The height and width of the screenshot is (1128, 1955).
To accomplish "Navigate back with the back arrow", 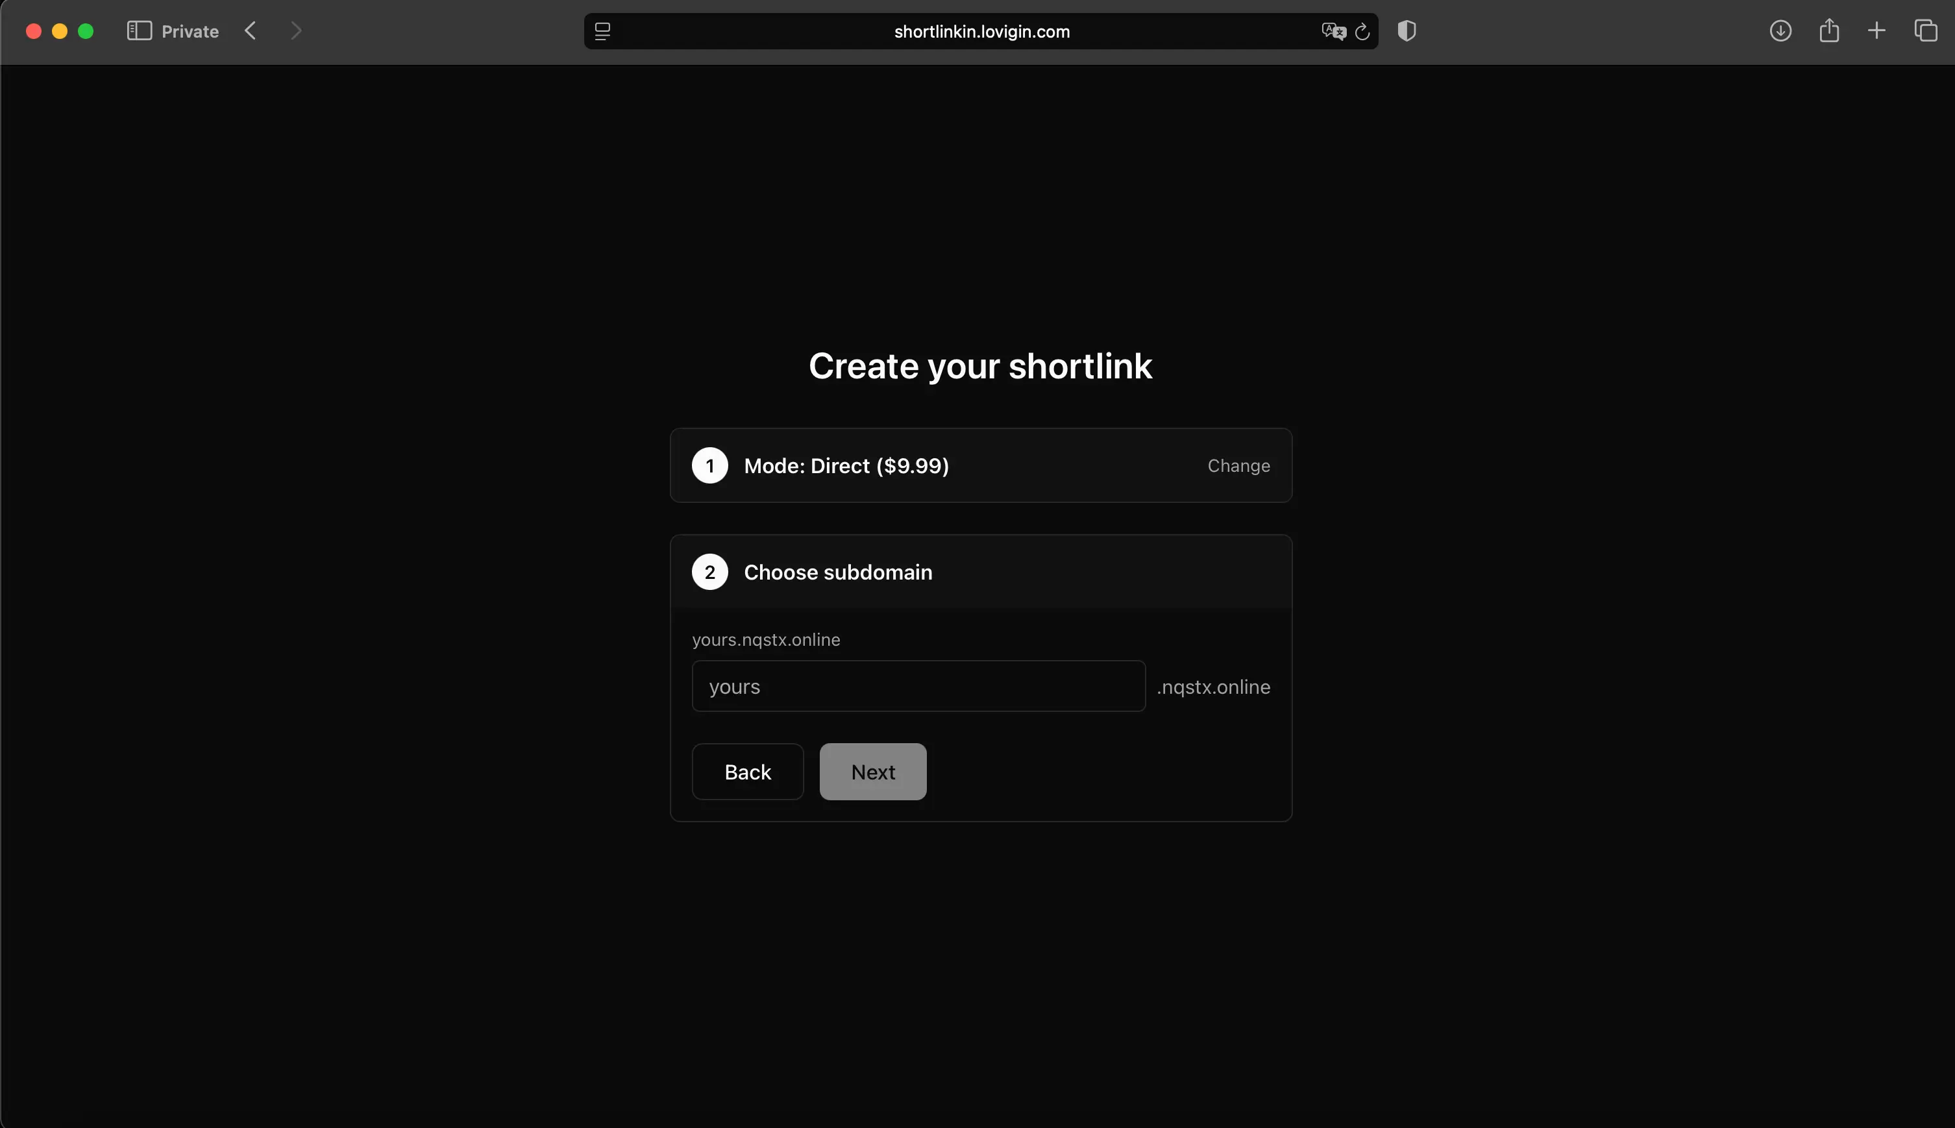I will click(249, 31).
